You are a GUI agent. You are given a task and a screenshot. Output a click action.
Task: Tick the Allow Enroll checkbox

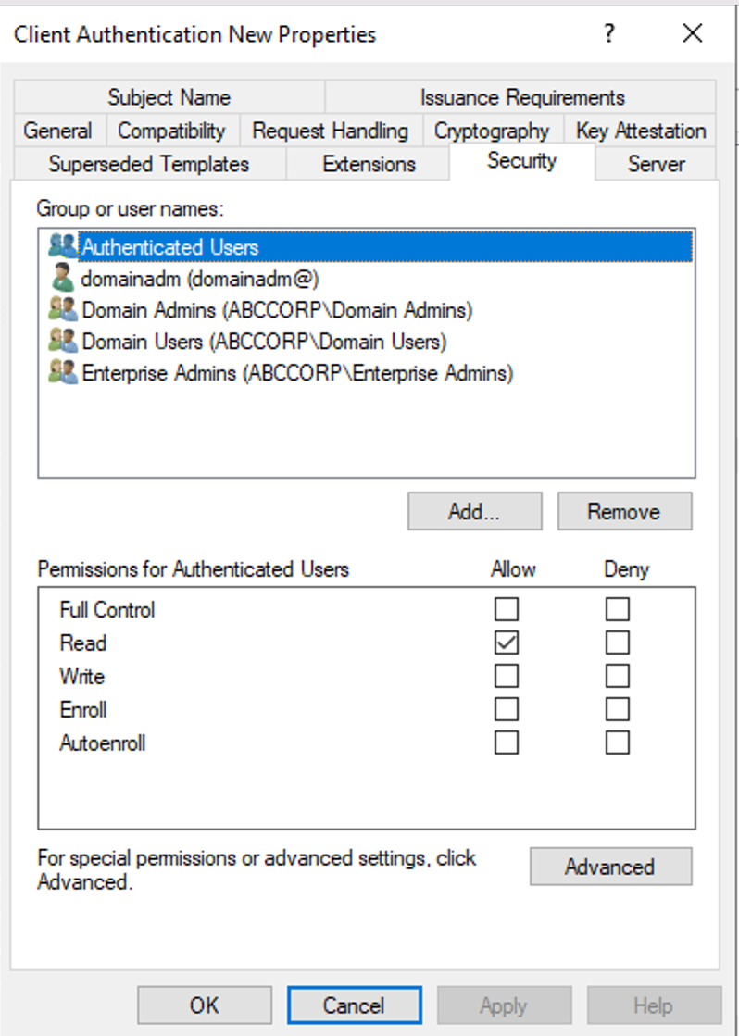507,709
